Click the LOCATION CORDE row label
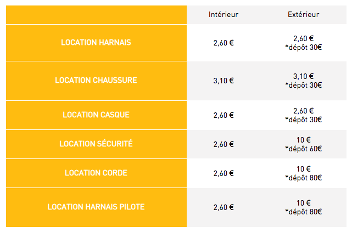The image size is (352, 233). (x=96, y=173)
